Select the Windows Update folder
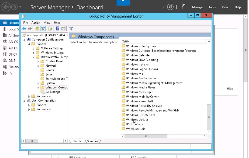 (x=137, y=120)
